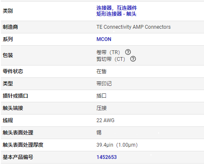204x164 pixels.
Task: Click the 基本产品编号 row label
Action: [18, 157]
